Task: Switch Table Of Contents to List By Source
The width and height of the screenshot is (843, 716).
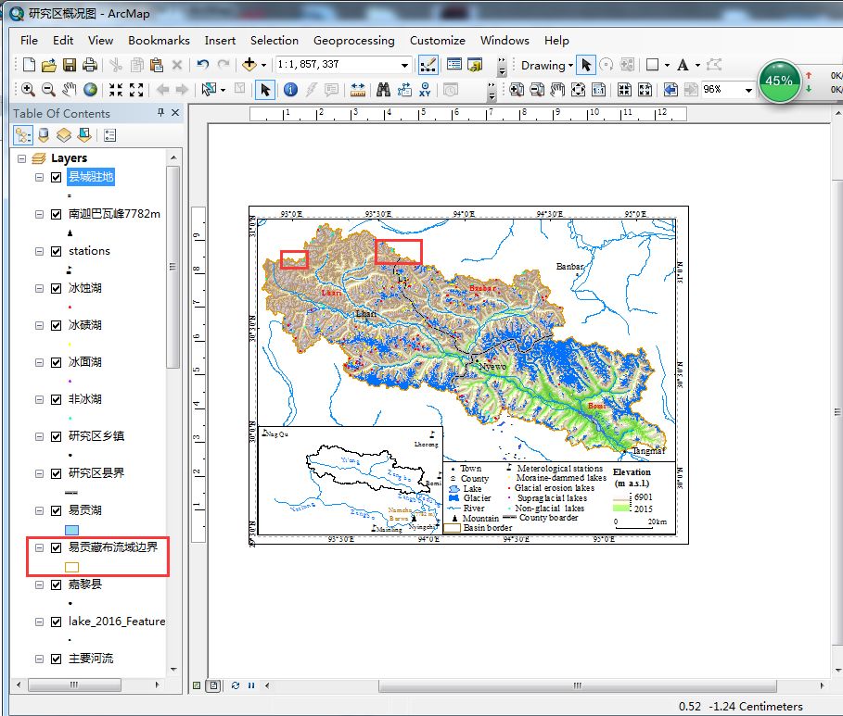Action: coord(43,134)
